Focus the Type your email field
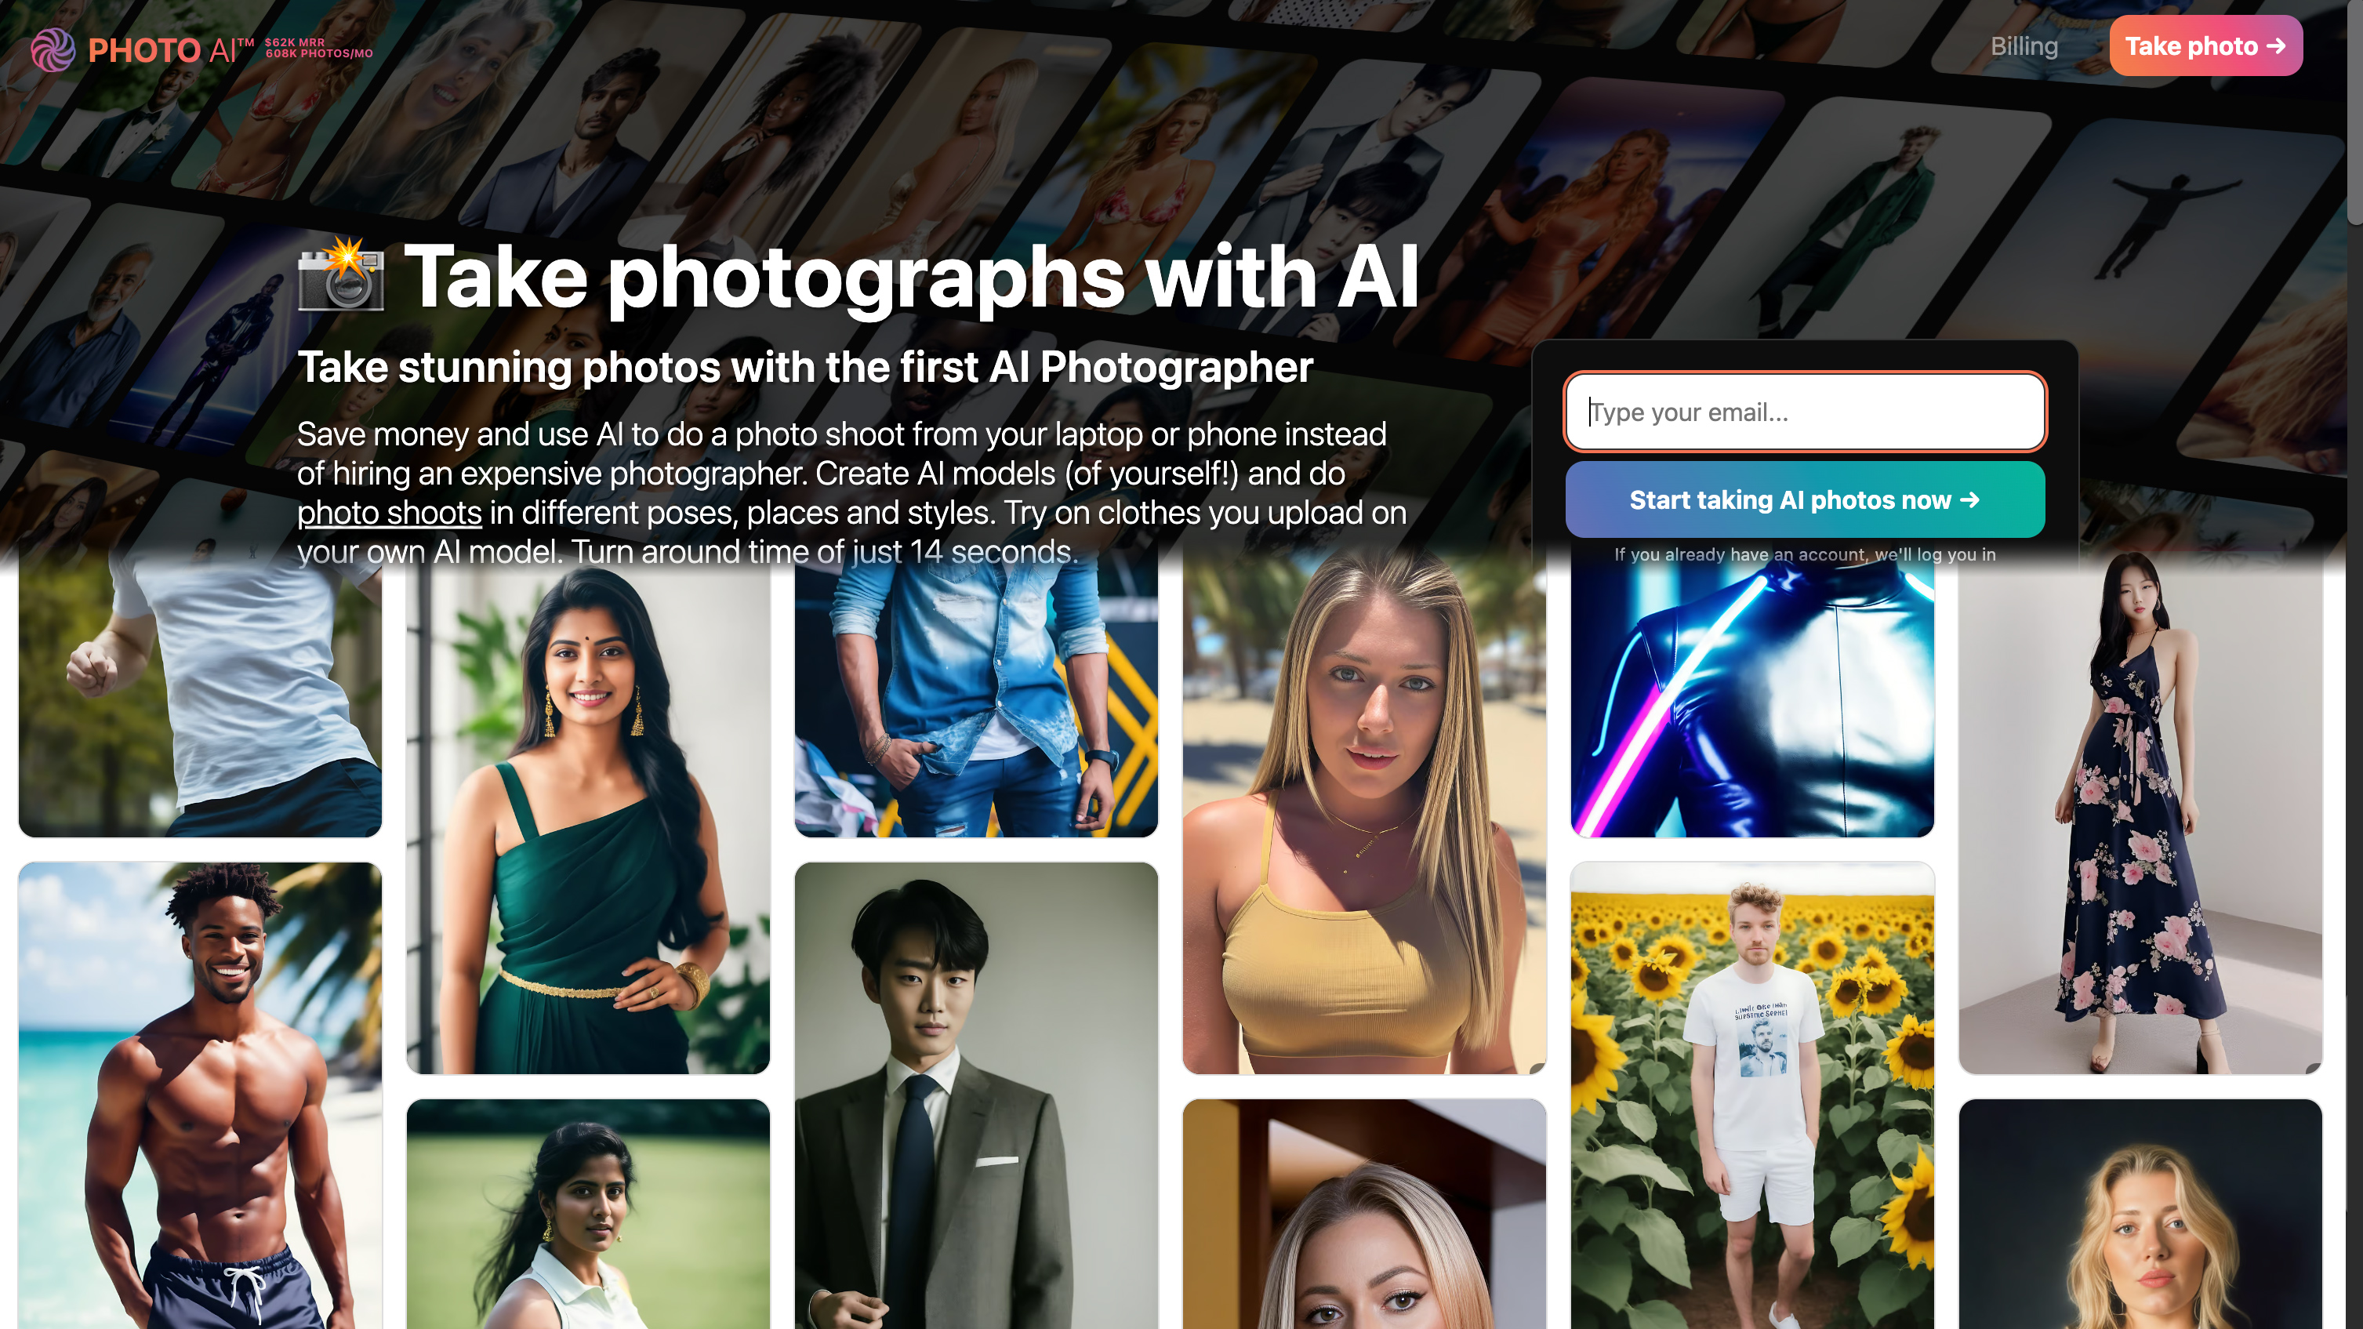The height and width of the screenshot is (1329, 2363). 1804,412
